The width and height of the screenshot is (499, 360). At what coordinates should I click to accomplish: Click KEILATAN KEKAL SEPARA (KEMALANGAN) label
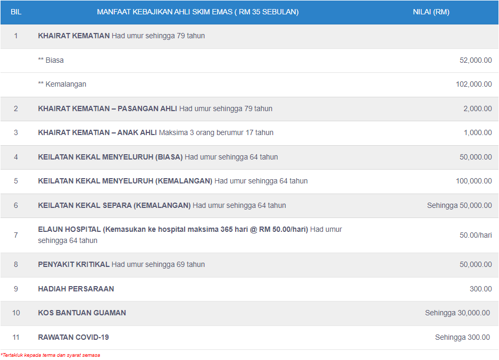[114, 205]
